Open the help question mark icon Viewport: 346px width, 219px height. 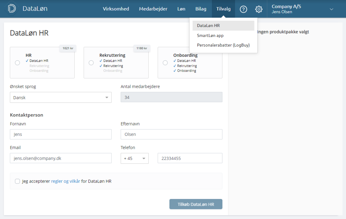(x=243, y=9)
